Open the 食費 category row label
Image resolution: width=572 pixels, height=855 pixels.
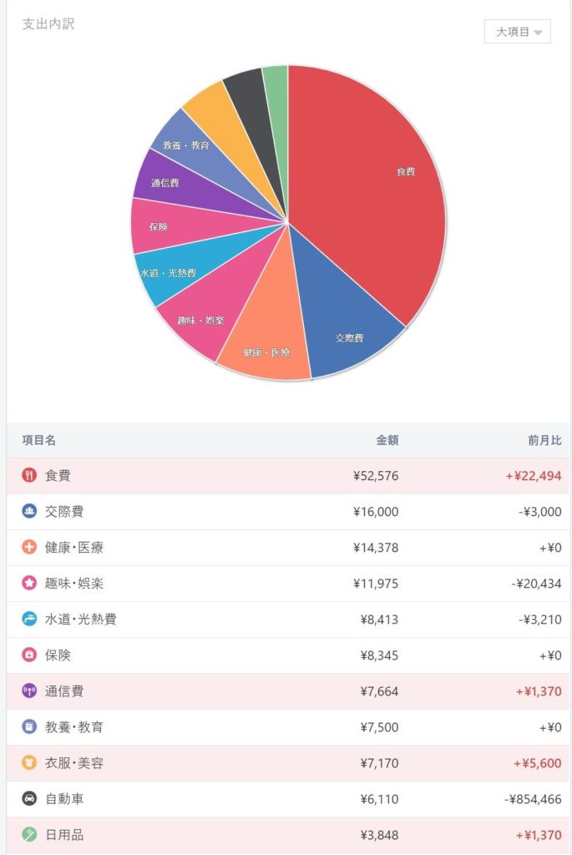58,476
